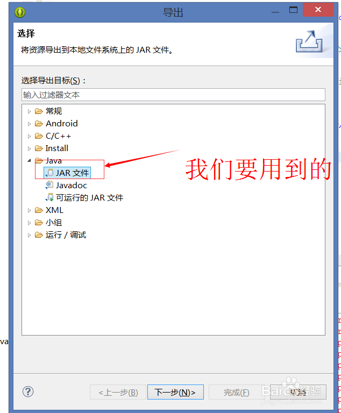The image size is (341, 413).
Task: Maximize the 导出 dialog window
Action: 293,10
